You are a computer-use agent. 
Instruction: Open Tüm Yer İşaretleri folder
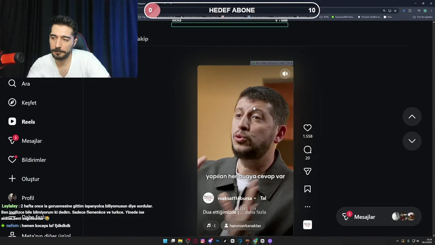[422, 17]
